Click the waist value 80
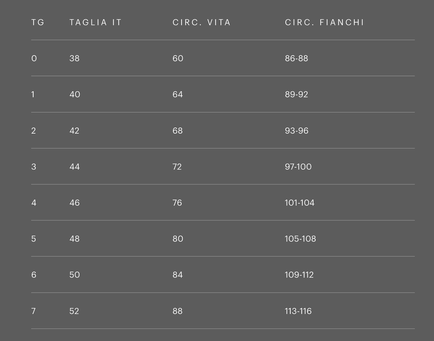This screenshot has width=434, height=341. tap(178, 239)
